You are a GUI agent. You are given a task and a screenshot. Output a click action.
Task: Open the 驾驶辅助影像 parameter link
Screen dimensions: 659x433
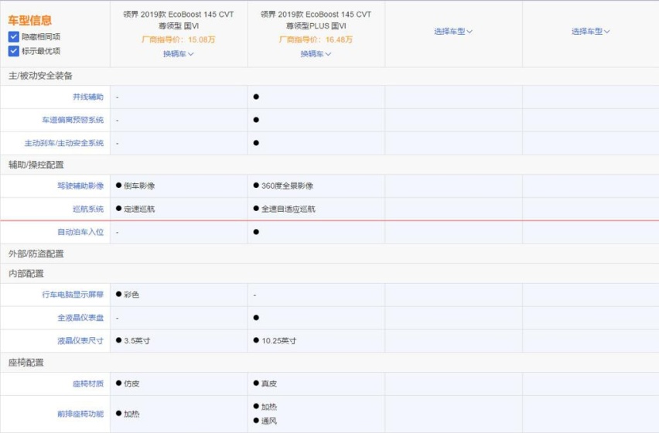click(x=80, y=186)
